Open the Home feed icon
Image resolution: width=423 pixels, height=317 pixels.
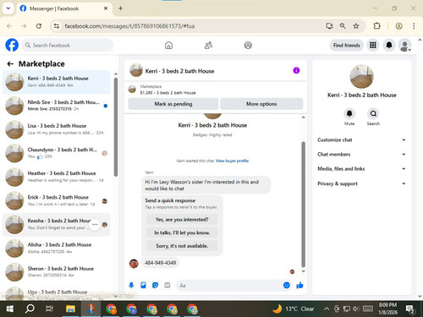click(168, 45)
